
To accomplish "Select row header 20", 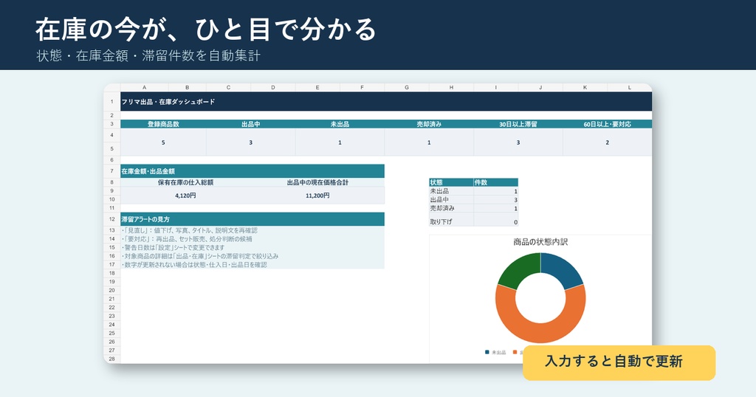I will click(x=112, y=290).
